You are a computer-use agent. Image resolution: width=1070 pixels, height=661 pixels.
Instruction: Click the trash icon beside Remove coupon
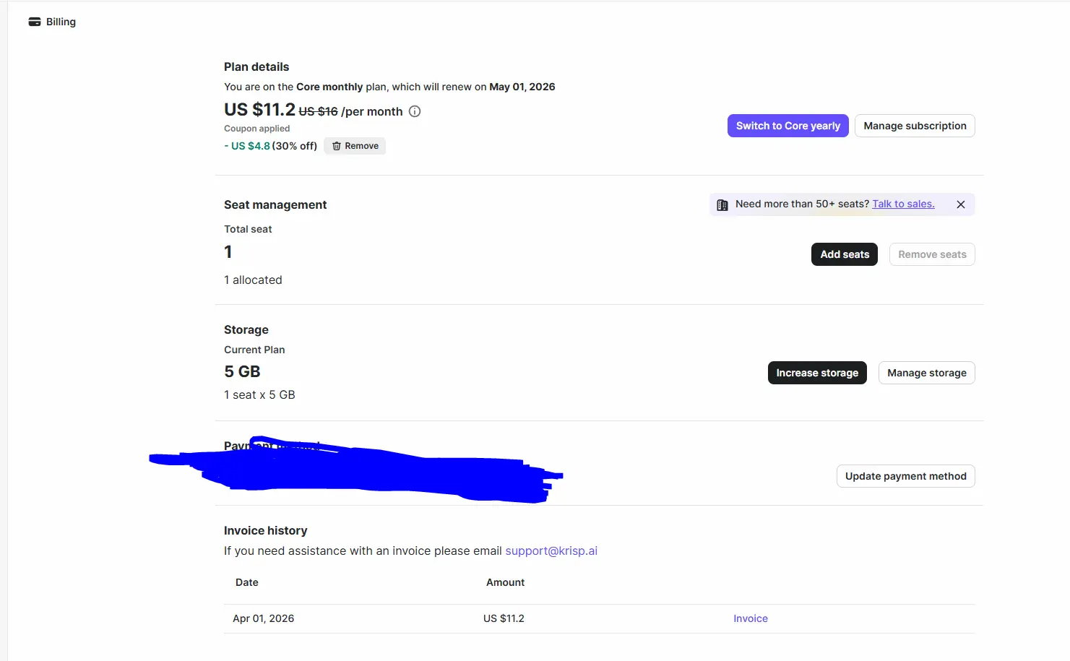click(x=336, y=146)
